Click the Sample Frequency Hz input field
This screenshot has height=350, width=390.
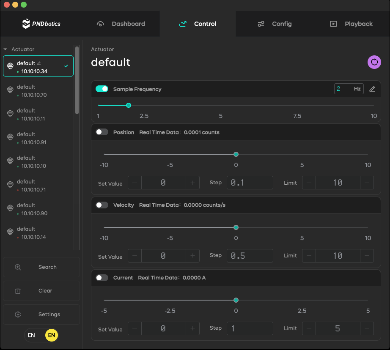(349, 89)
